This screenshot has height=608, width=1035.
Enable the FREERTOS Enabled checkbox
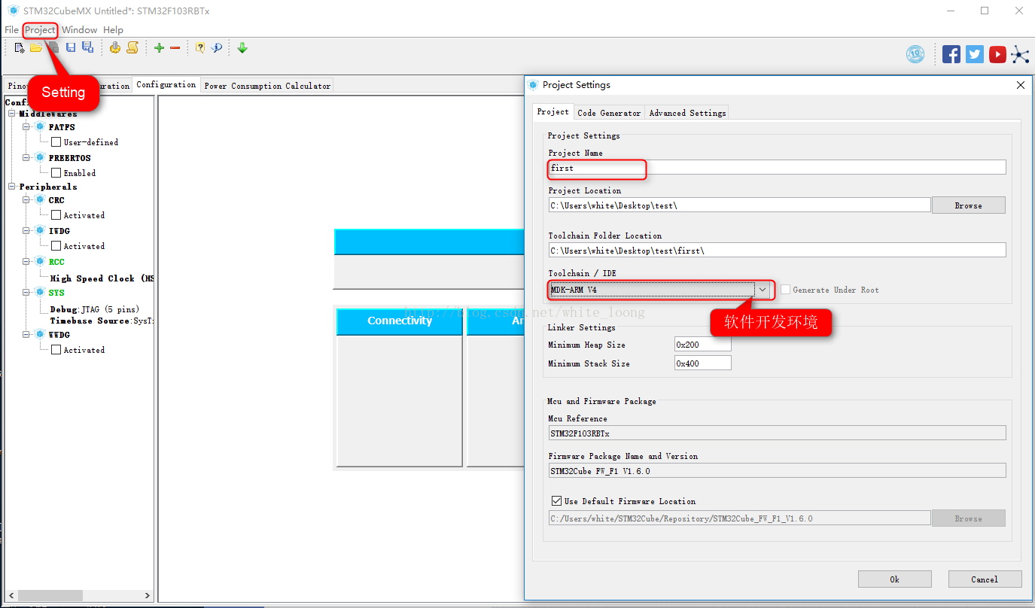coord(56,172)
